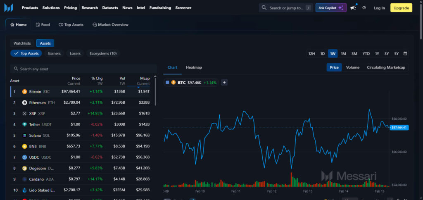Switch chart metric to Circulating Marketcap

click(386, 67)
